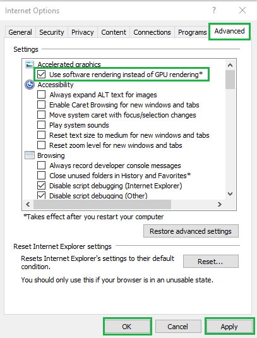Click the Restore advanced settings button
Image resolution: width=257 pixels, height=338 pixels.
[x=191, y=231]
